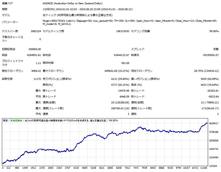Click the chart y-axis label 1034494
This screenshot has height=172, width=221.
(214, 158)
